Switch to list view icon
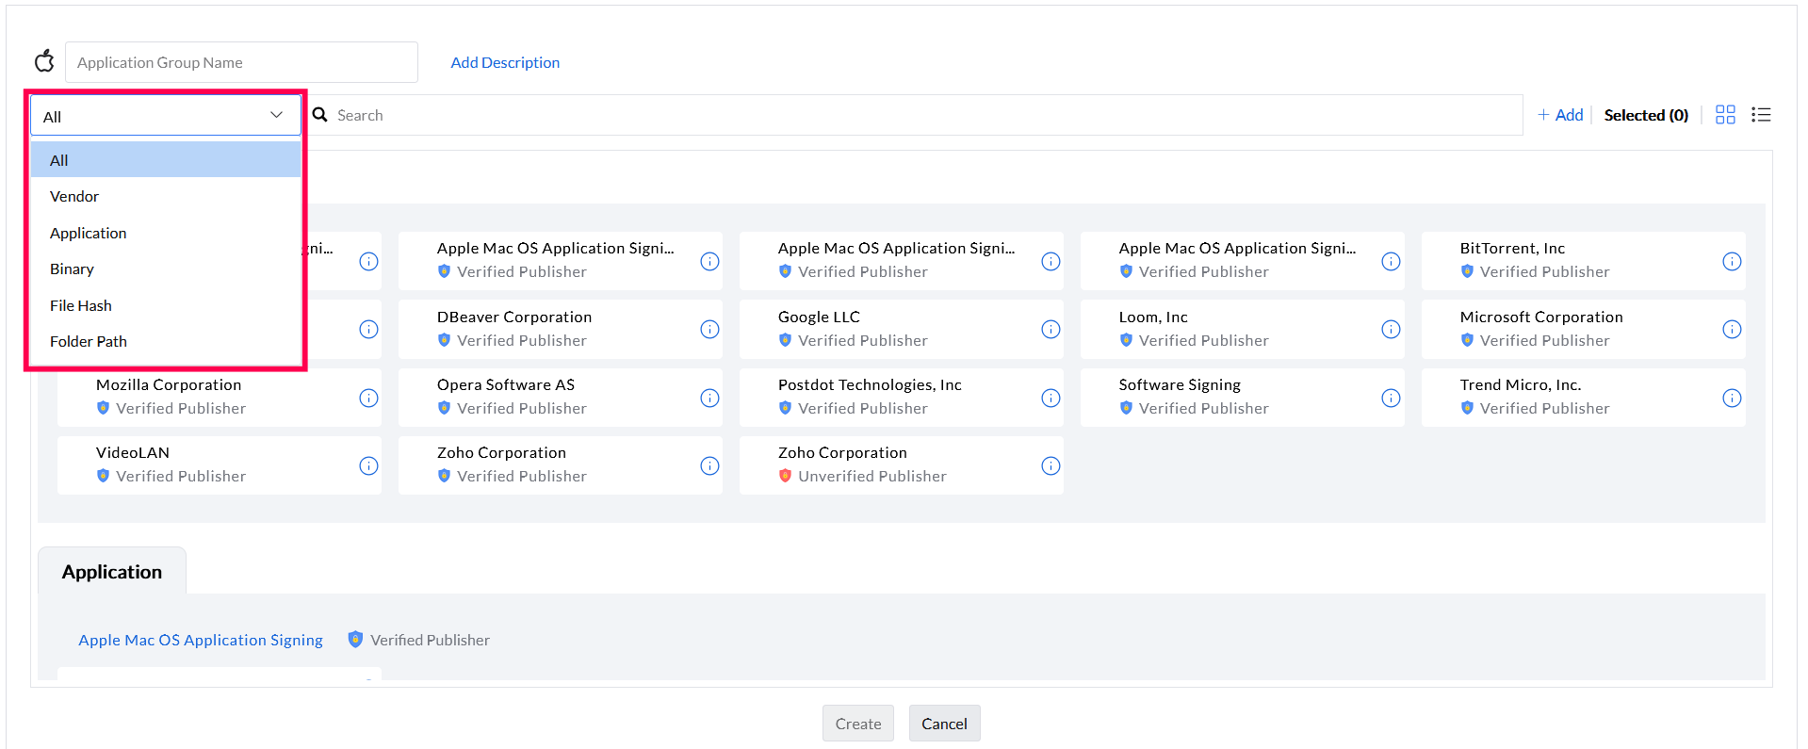Image resolution: width=1808 pixels, height=749 pixels. (1761, 115)
